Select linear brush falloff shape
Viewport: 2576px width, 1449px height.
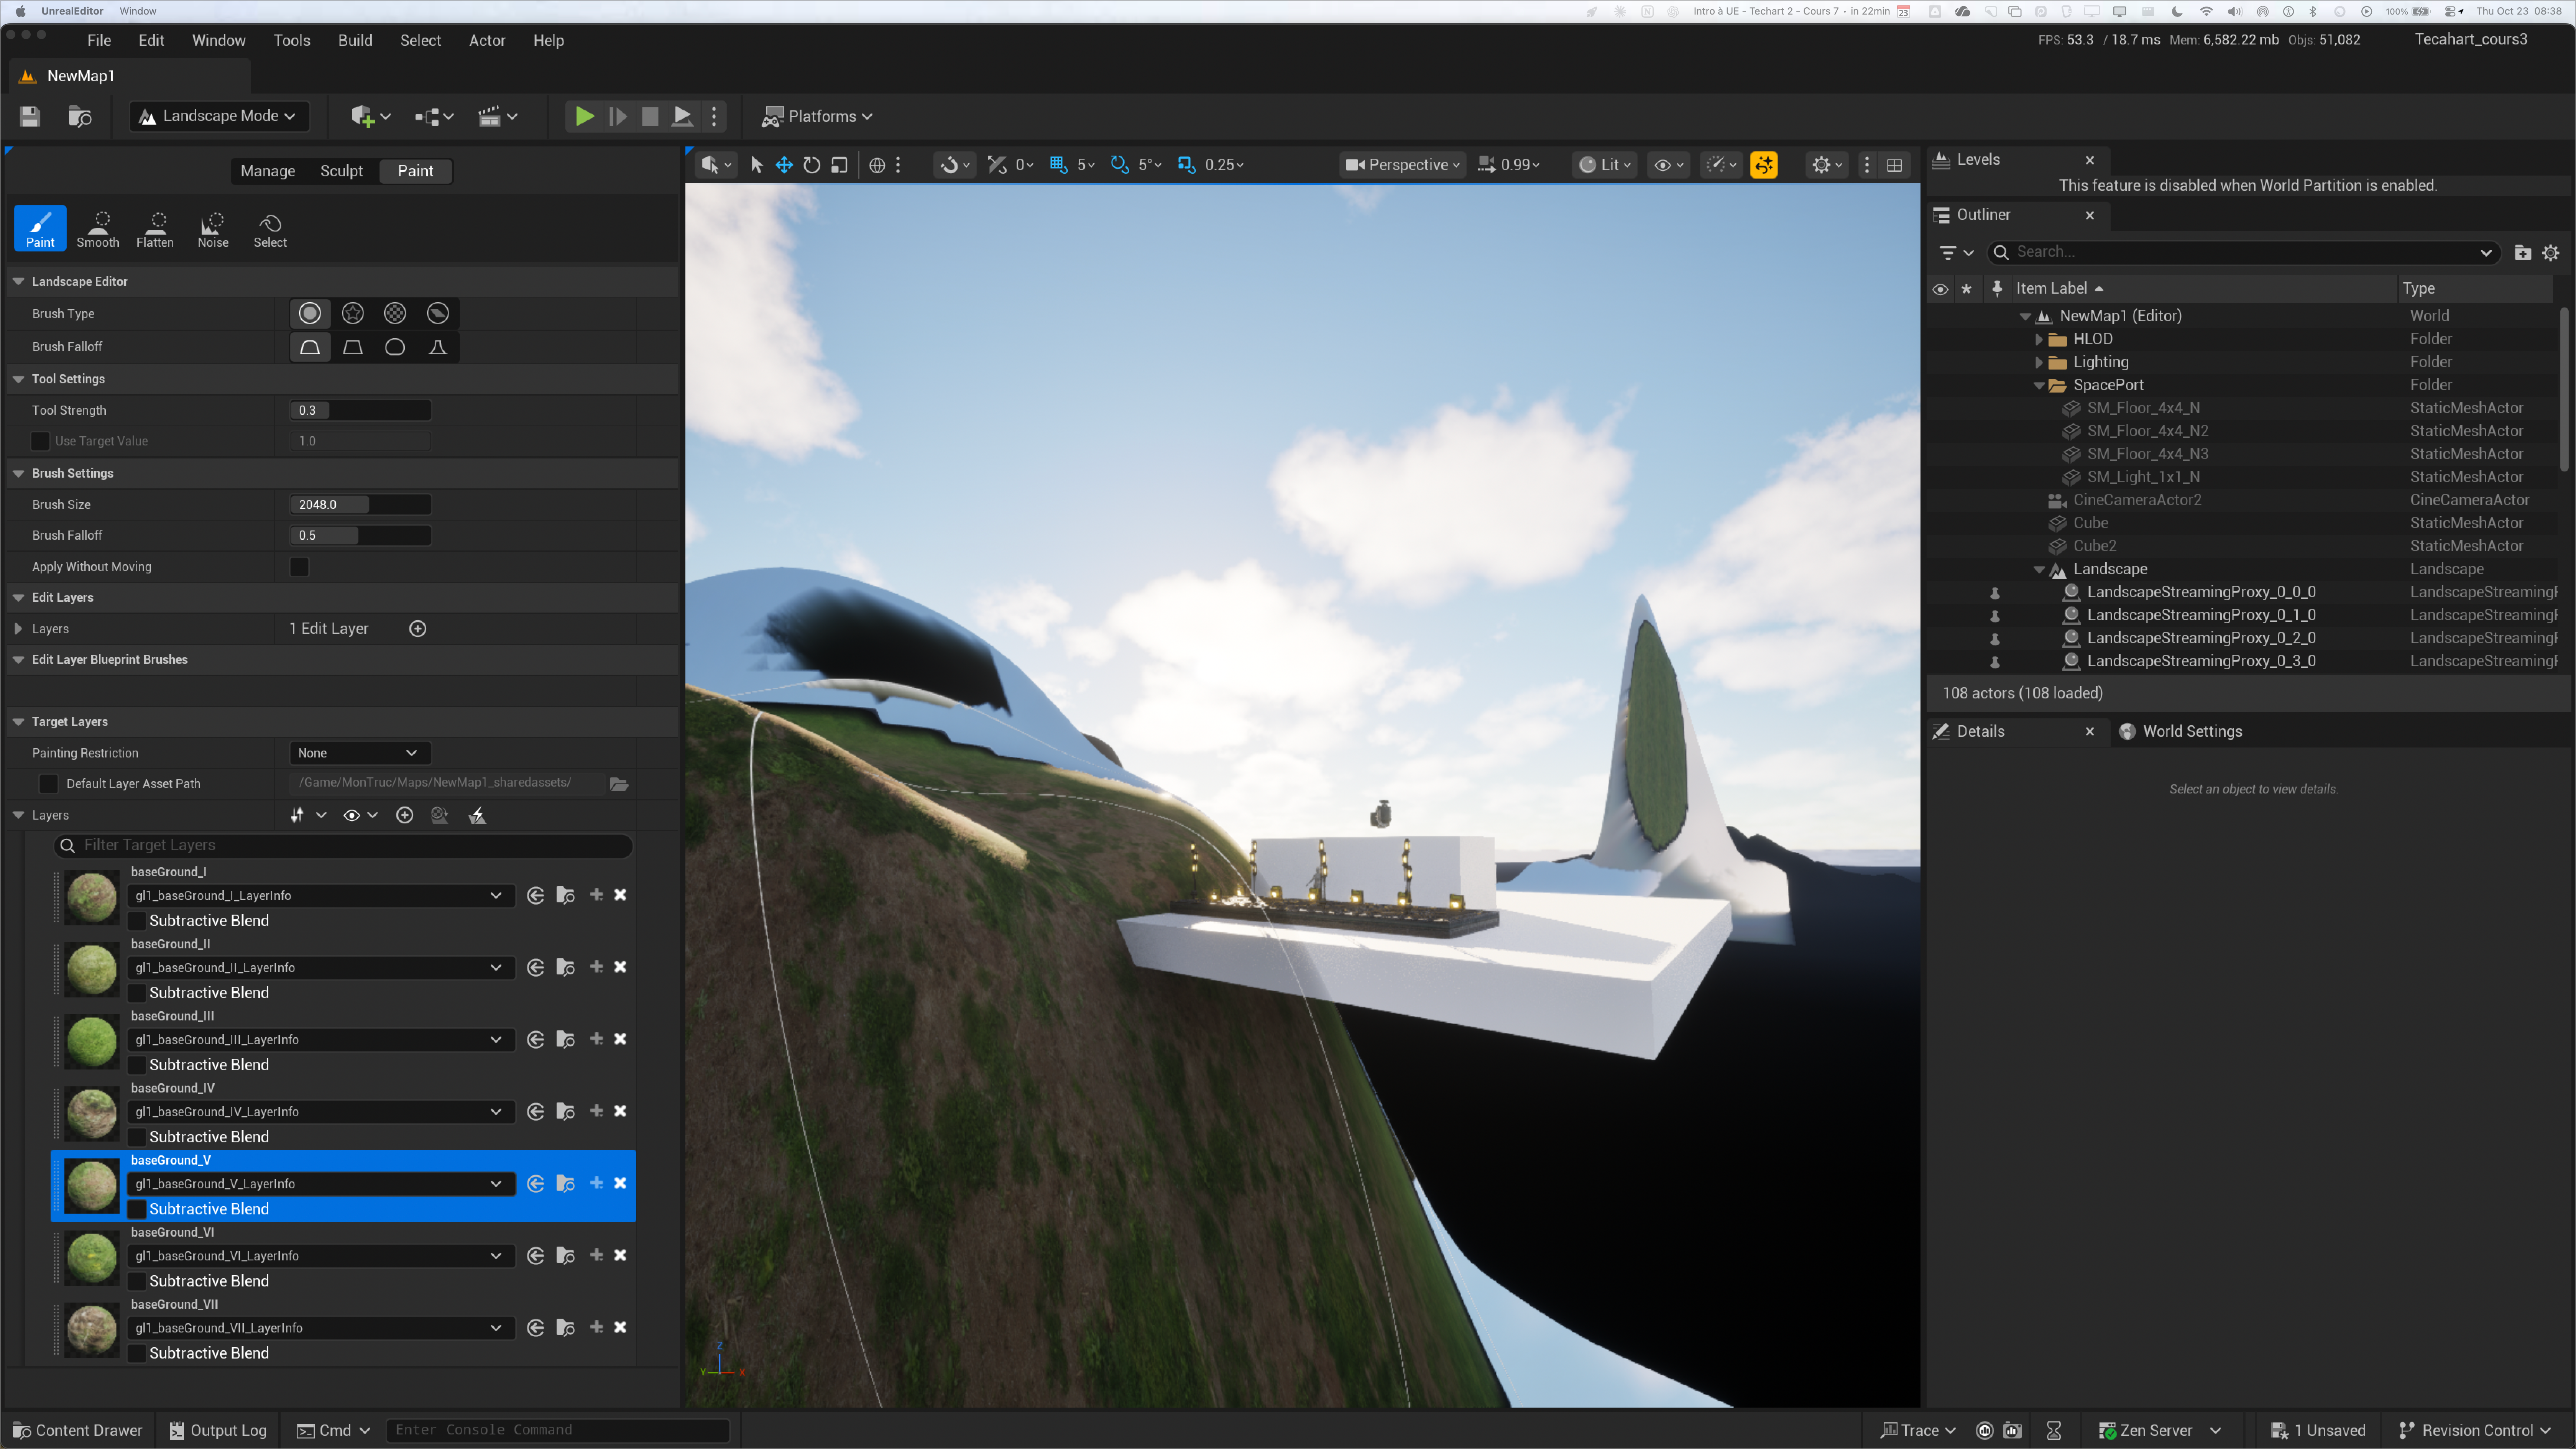pos(353,347)
